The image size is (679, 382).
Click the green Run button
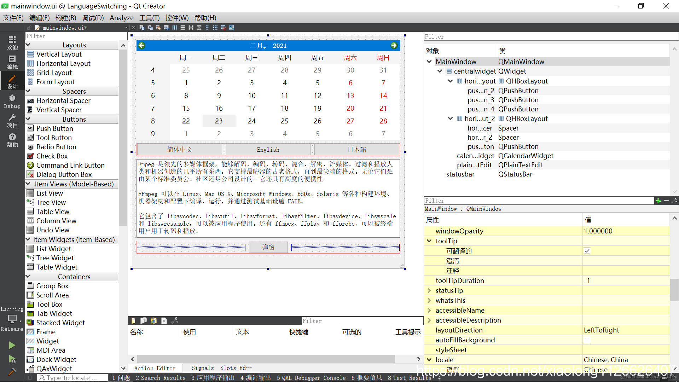[12, 345]
